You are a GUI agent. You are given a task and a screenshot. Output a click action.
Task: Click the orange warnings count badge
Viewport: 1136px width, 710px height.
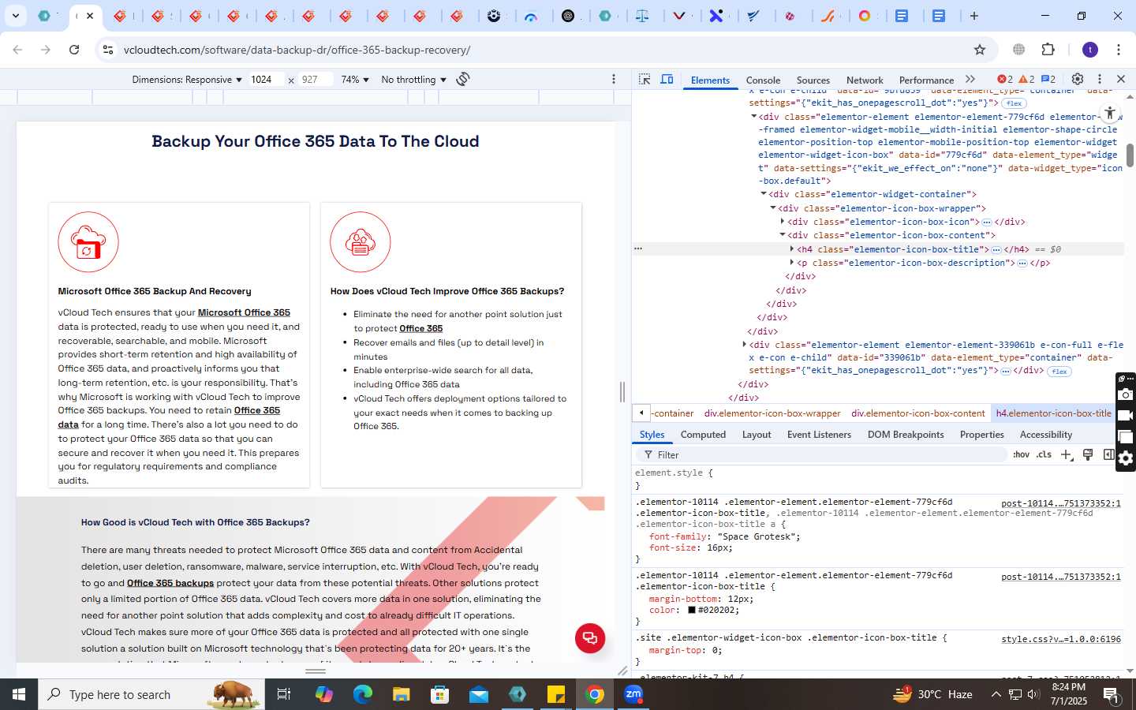1026,79
